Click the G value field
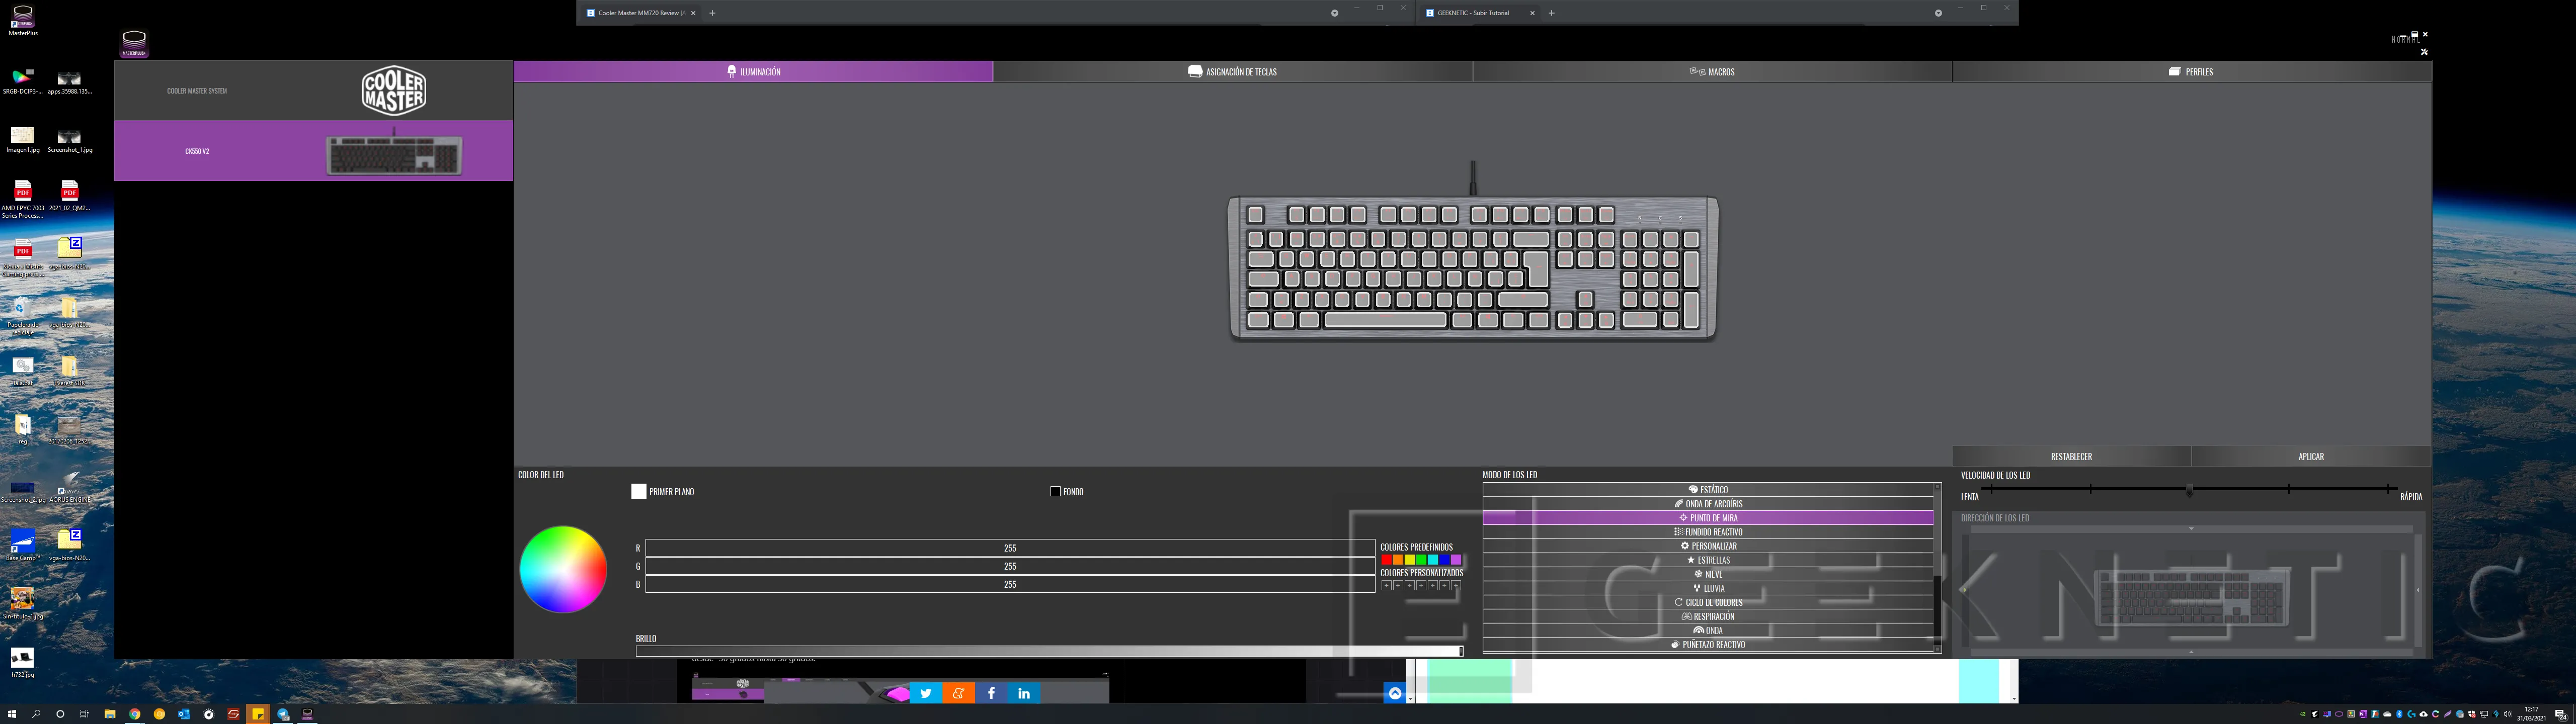 coord(1010,566)
